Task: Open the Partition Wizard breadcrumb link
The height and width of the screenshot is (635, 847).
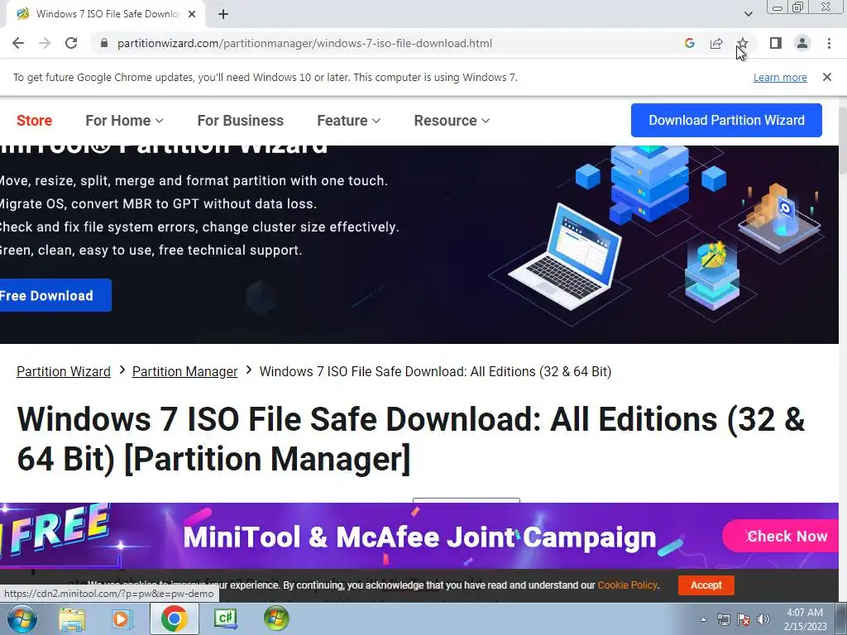Action: coord(63,371)
